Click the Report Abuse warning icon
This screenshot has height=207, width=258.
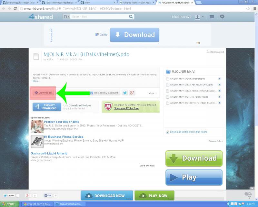coord(207,52)
